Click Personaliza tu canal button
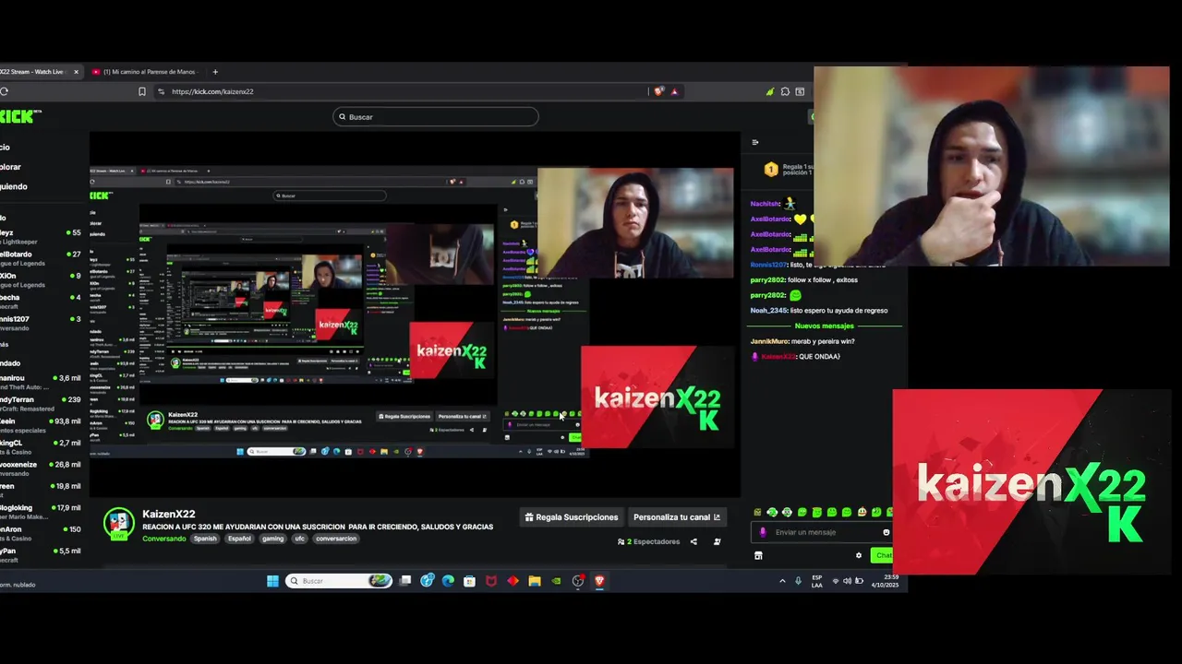Viewport: 1182px width, 664px height. pos(677,517)
